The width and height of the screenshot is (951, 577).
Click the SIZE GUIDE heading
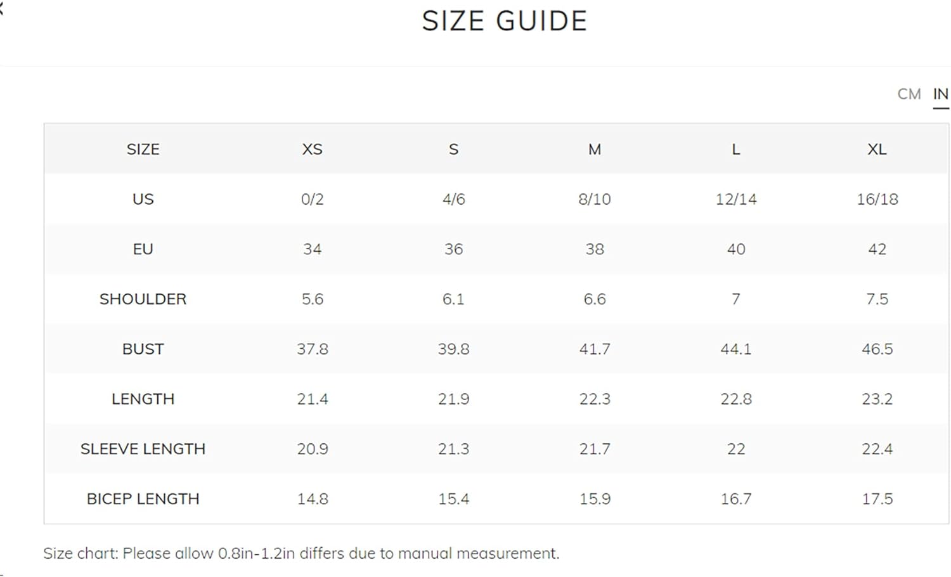[x=505, y=21]
